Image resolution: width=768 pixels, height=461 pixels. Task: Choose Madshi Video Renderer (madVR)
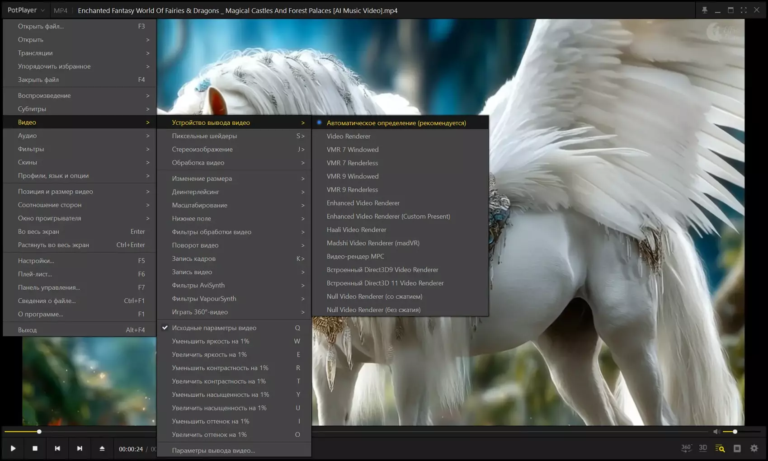coord(373,243)
